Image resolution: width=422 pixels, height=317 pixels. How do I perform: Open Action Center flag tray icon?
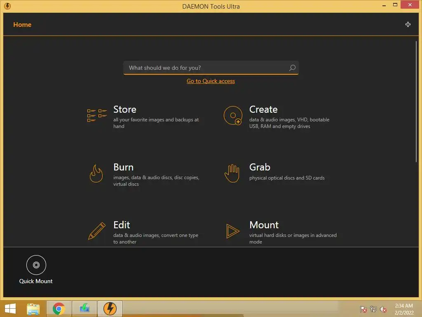pos(363,309)
